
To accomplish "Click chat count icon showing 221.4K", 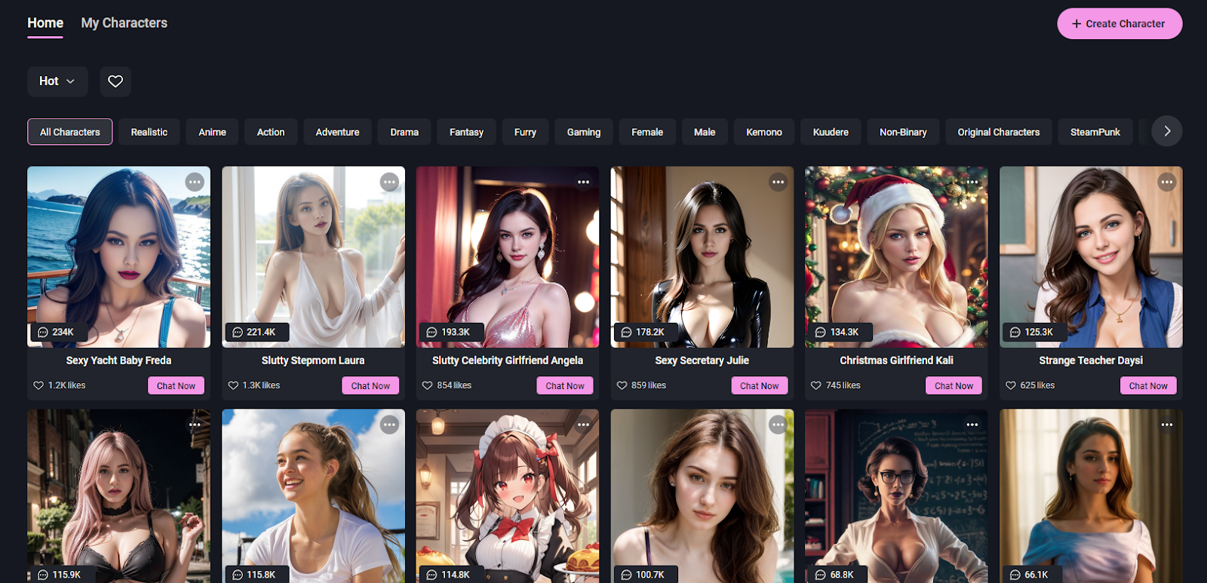I will pos(238,332).
